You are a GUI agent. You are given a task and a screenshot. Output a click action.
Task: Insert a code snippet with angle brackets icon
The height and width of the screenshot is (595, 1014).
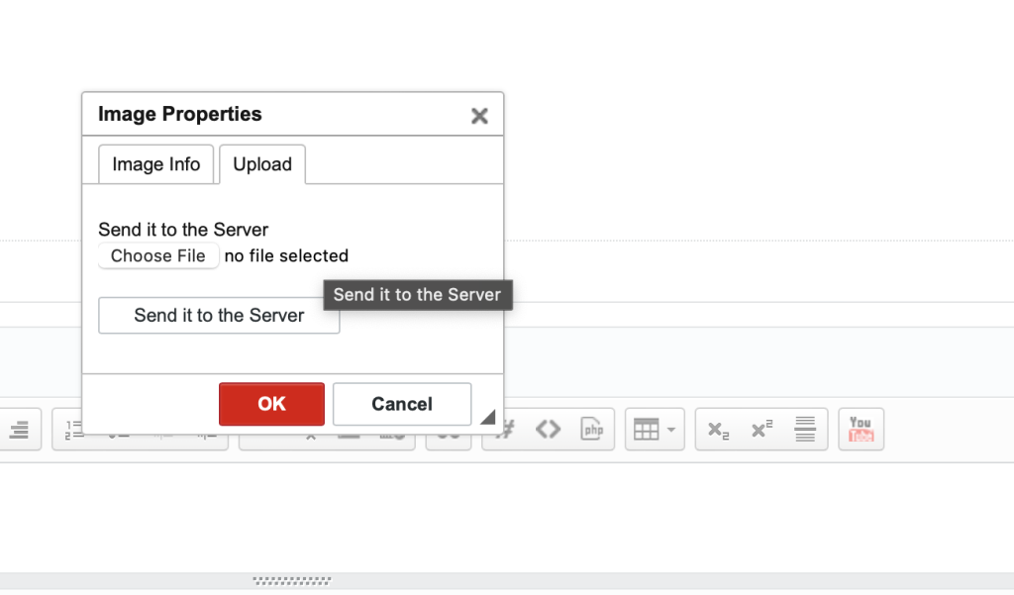[x=548, y=430]
